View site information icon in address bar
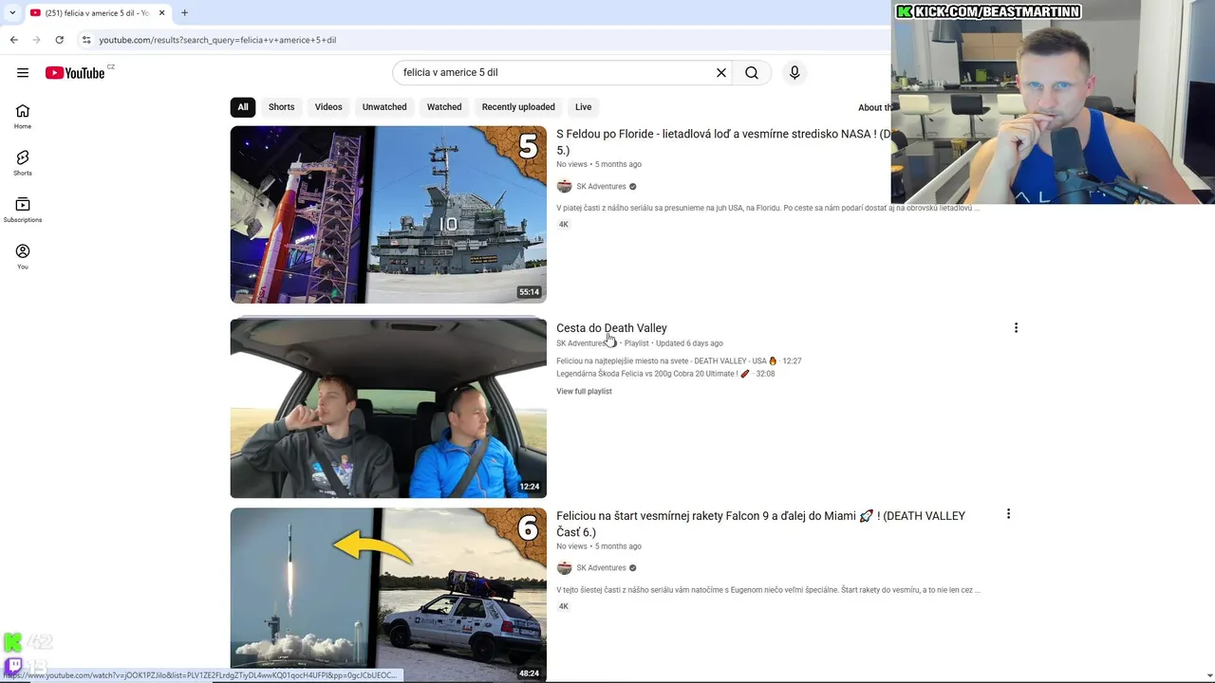 pyautogui.click(x=86, y=40)
